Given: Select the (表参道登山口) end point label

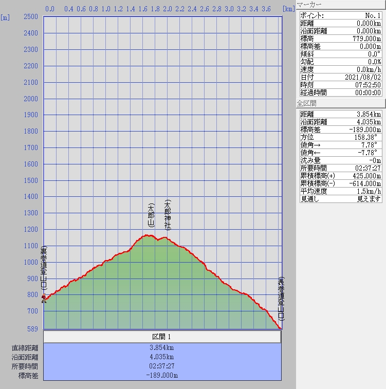Looking at the screenshot, I should (281, 299).
